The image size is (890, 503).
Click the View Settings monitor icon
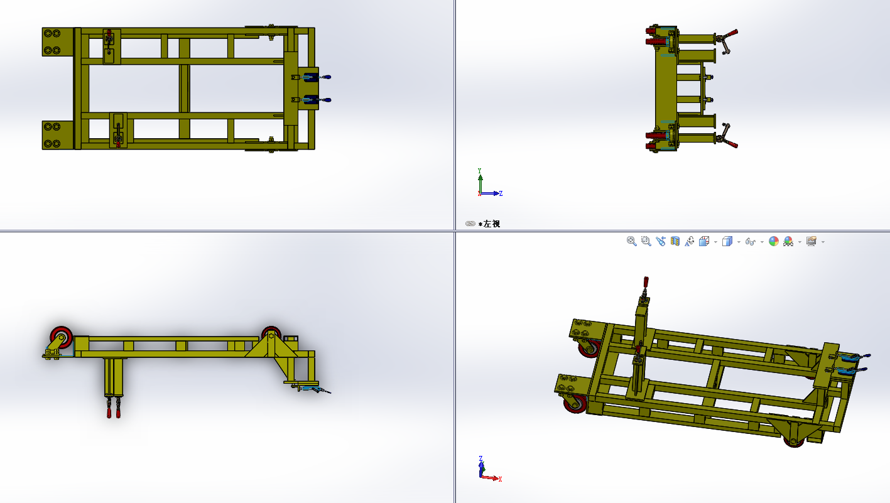click(811, 241)
